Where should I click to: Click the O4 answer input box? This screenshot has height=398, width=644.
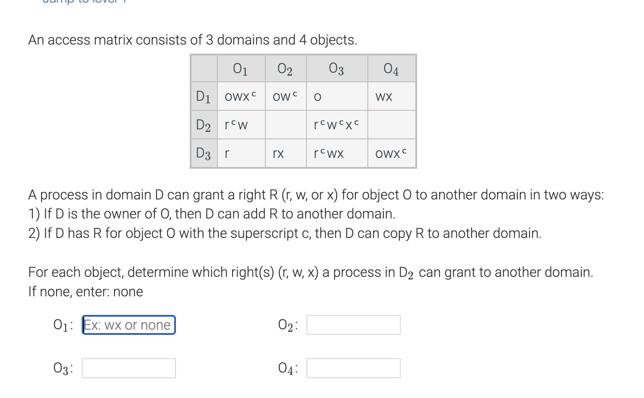point(353,368)
